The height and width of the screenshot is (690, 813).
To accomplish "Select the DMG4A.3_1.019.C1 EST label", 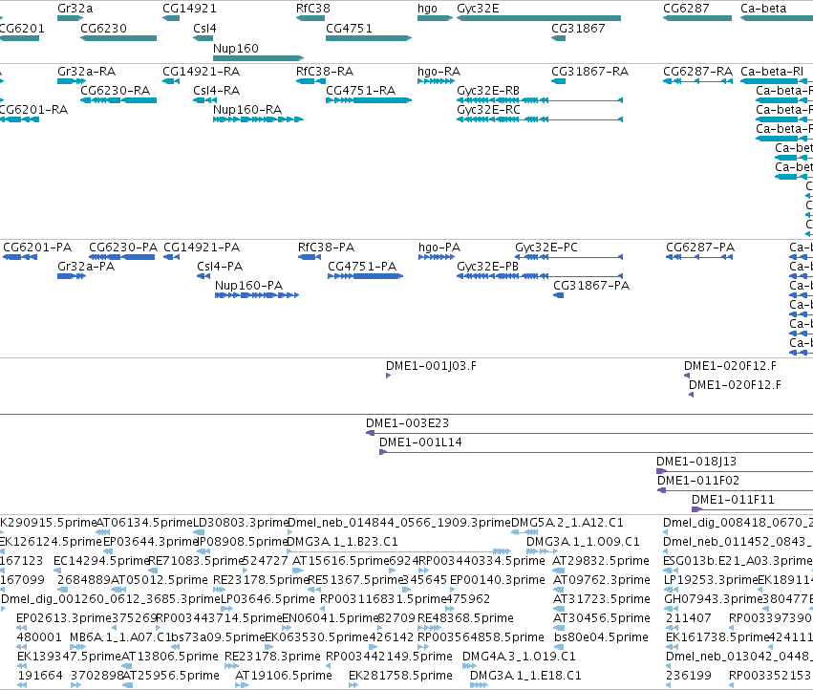I will tap(519, 657).
